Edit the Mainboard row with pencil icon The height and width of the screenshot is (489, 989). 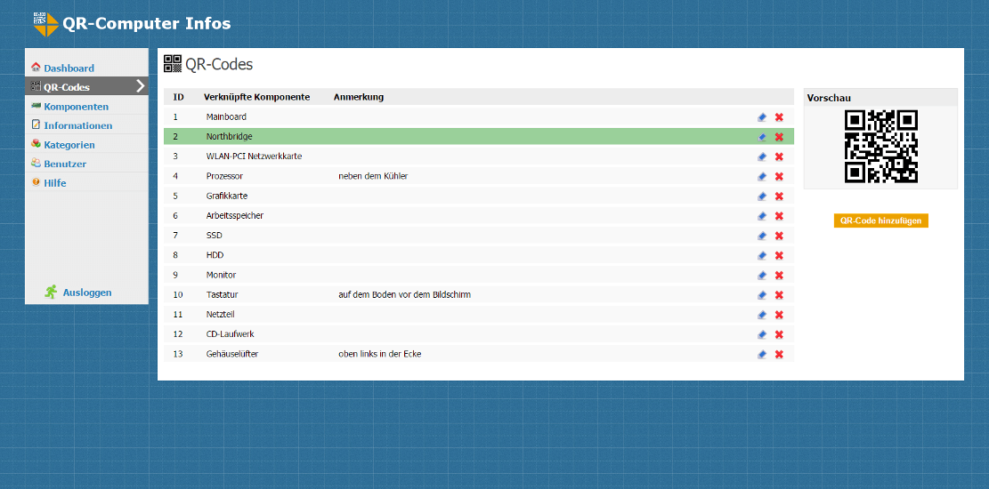tap(762, 117)
